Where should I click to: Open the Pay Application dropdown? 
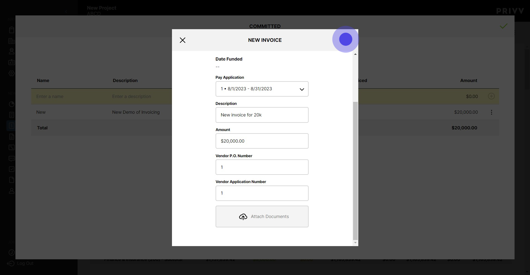click(x=262, y=89)
